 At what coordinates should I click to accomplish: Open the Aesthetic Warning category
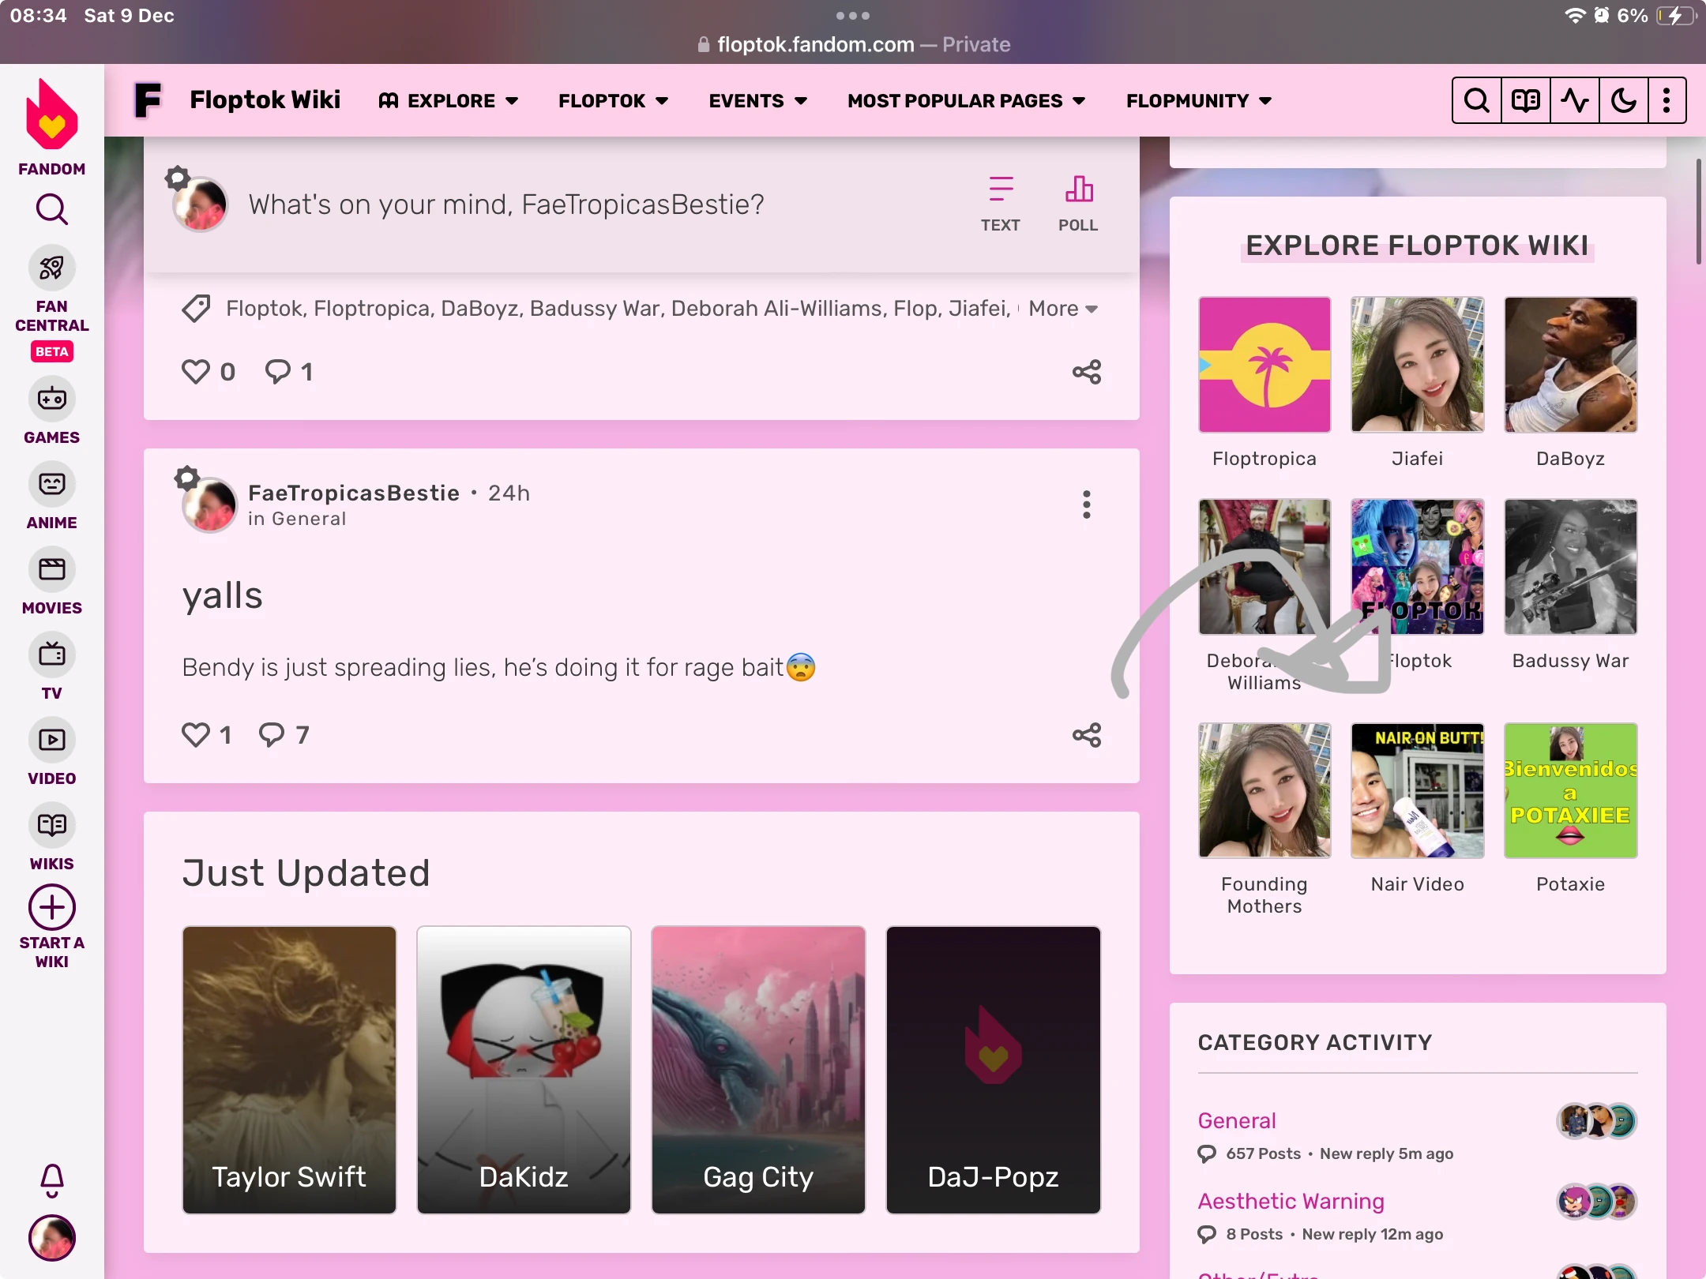point(1290,1201)
